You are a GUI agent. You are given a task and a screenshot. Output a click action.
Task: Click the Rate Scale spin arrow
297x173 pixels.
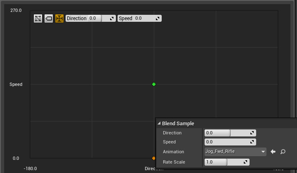coord(245,162)
